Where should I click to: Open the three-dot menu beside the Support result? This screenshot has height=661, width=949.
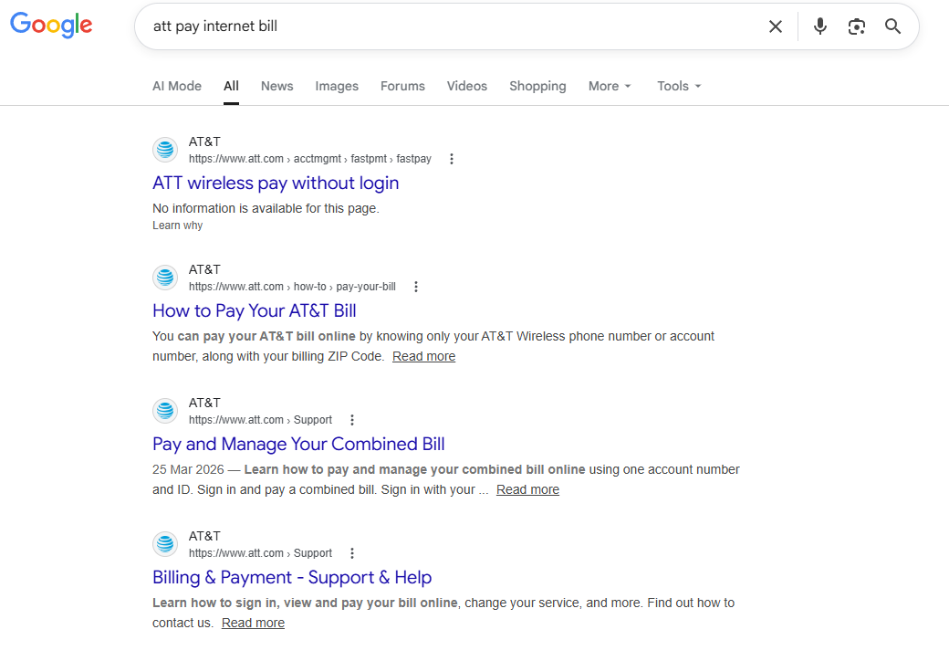(352, 419)
